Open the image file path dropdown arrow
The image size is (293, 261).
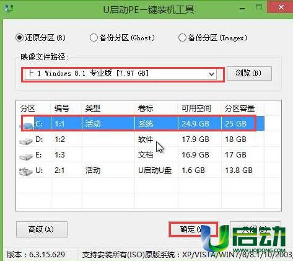coord(211,74)
